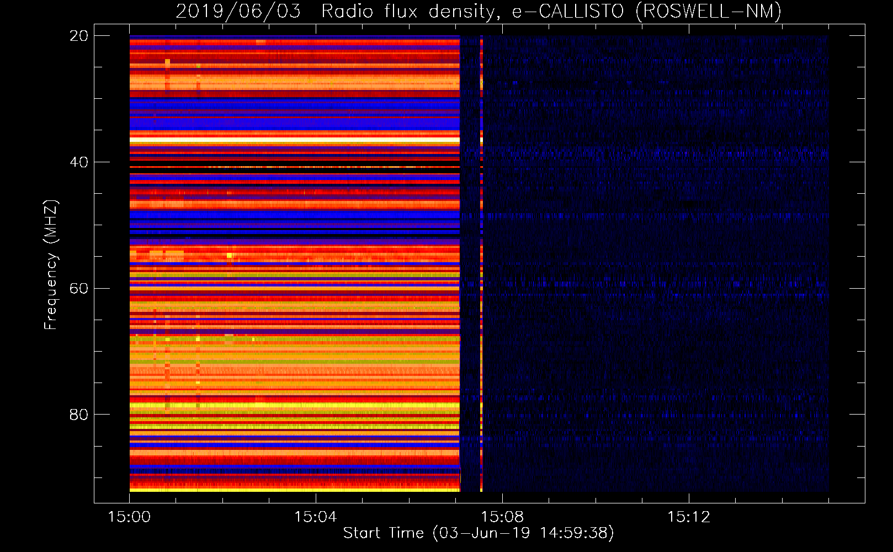The width and height of the screenshot is (893, 552).
Task: Click the 80 frequency tick label
Action: (79, 415)
